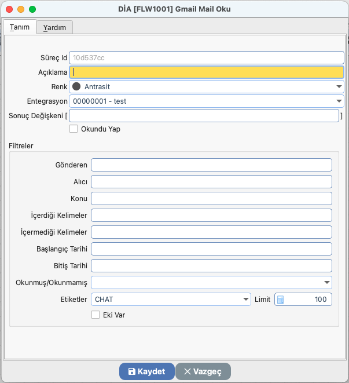Click the Sonuç Değişkeni input box
This screenshot has height=383, width=349.
click(x=203, y=116)
